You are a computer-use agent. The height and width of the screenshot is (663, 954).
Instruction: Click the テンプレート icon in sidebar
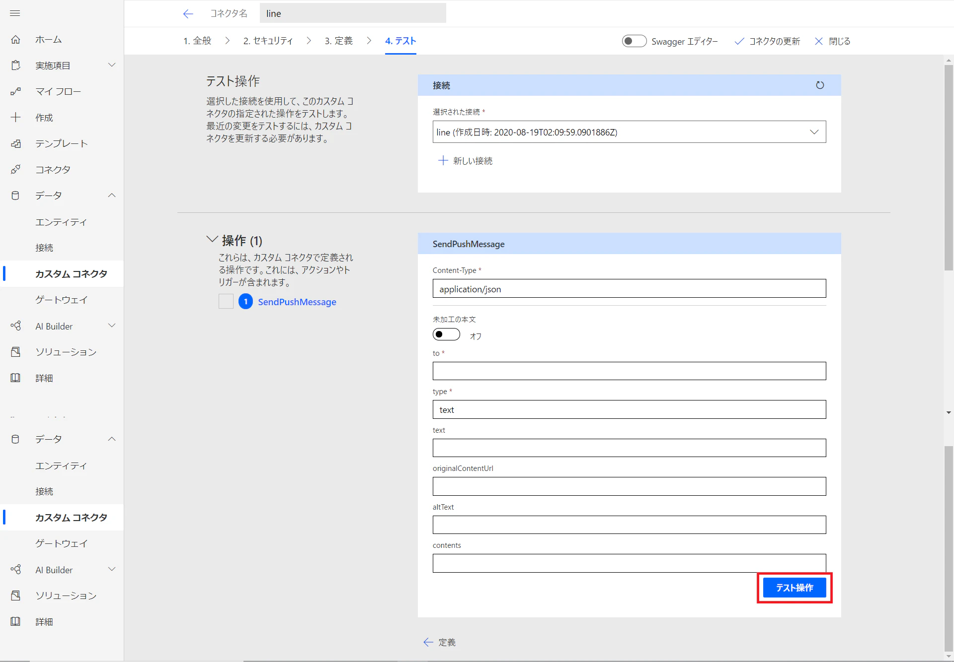point(15,143)
